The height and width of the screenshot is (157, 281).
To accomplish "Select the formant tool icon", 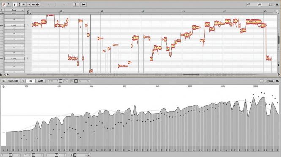I will (24, 5).
